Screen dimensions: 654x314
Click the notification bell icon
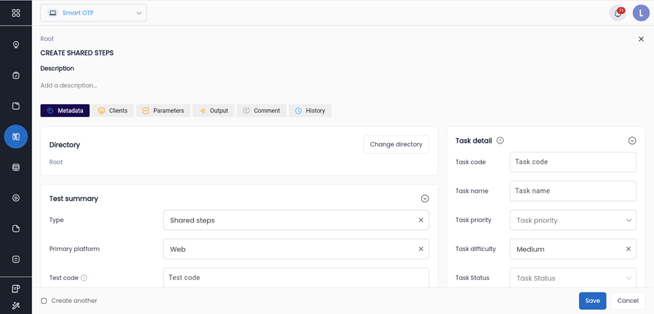point(617,13)
